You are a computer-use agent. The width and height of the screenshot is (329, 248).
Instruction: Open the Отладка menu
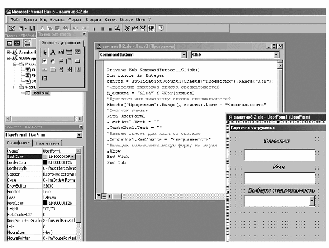[93, 20]
